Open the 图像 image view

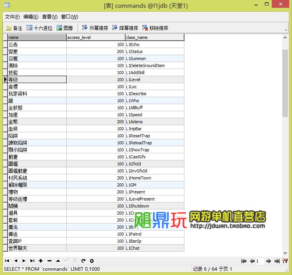pos(65,28)
